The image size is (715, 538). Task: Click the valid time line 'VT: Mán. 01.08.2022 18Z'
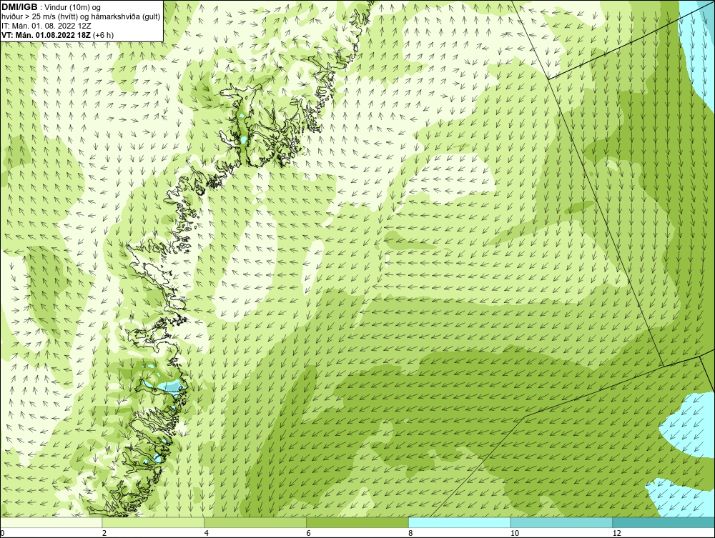tap(47, 35)
